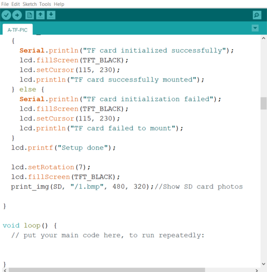Image resolution: width=267 pixels, height=272 pixels.
Task: Place cursor on print_img line with /1.bmp
Action: point(127,186)
